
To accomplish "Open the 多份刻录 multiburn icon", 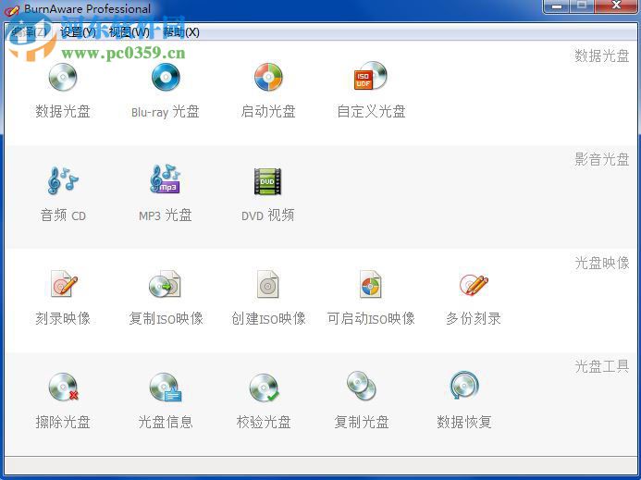I will click(x=474, y=284).
